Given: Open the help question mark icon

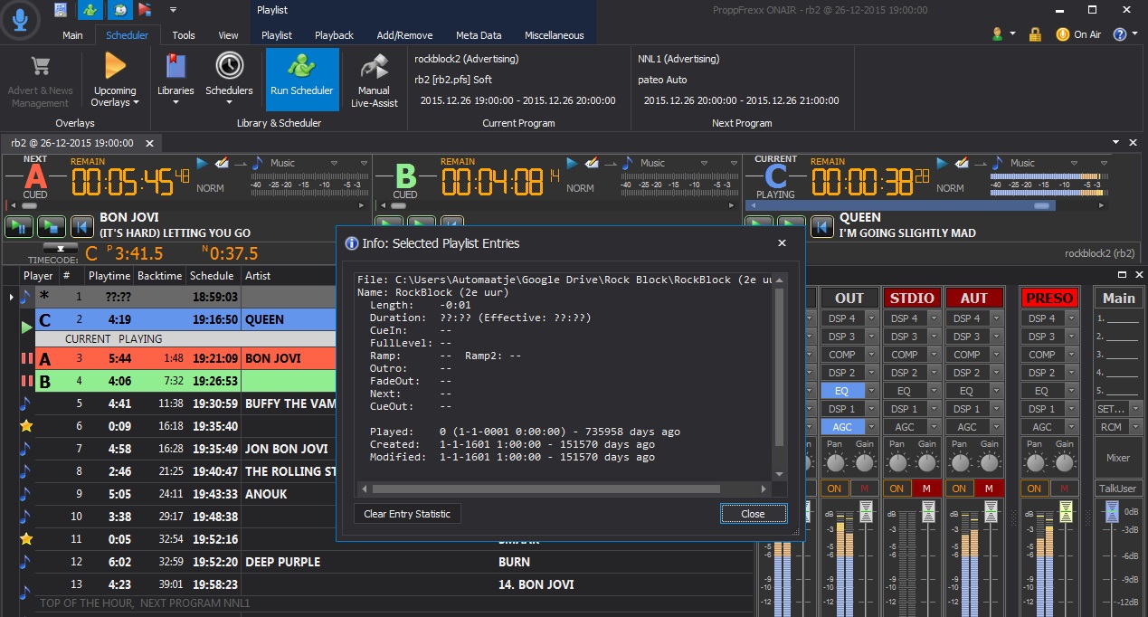Looking at the screenshot, I should [x=1119, y=34].
